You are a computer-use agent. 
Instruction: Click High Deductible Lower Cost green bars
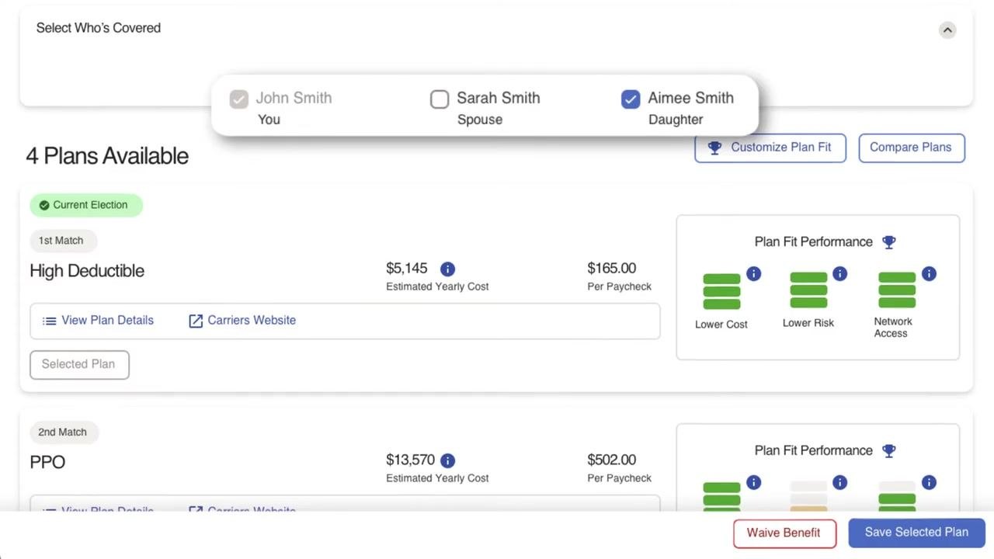721,291
